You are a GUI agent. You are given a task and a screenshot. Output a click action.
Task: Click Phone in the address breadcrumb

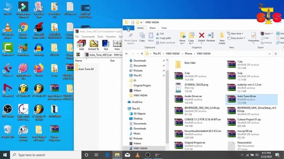(x=188, y=54)
